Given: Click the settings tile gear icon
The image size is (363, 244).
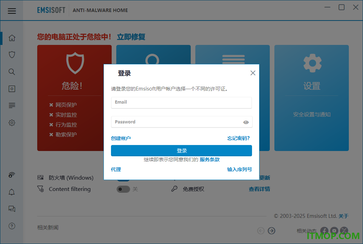Looking at the screenshot, I should click(312, 63).
